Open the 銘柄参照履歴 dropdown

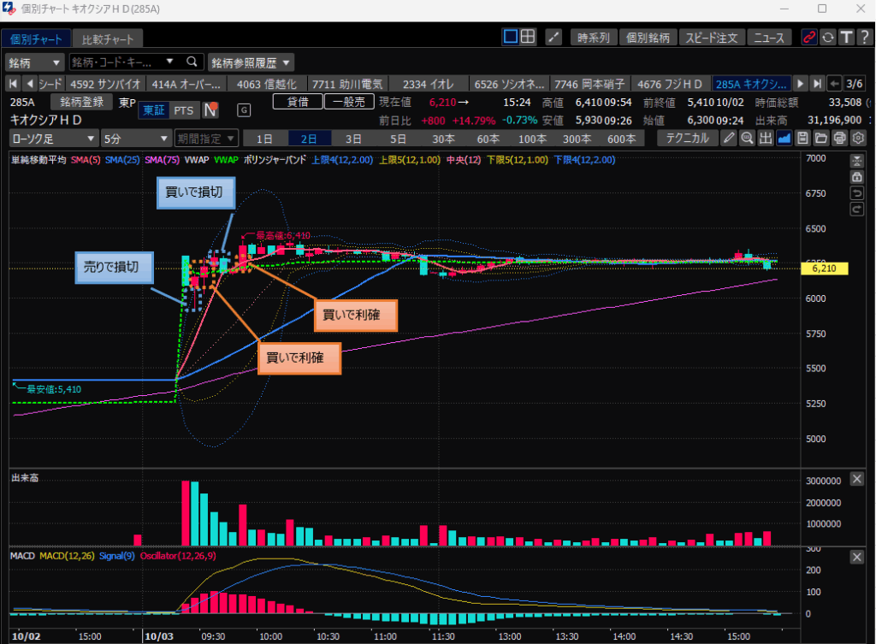[252, 62]
